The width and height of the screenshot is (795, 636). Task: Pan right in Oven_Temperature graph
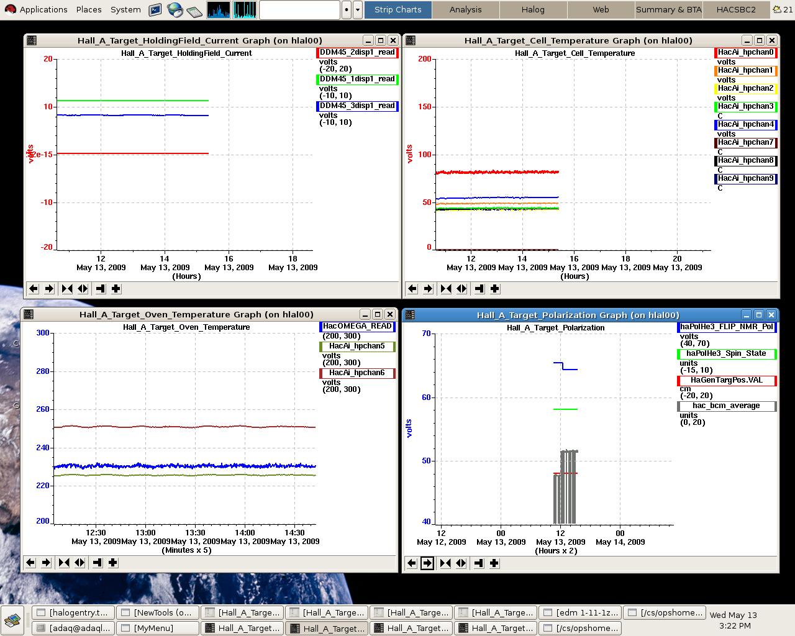[x=46, y=563]
